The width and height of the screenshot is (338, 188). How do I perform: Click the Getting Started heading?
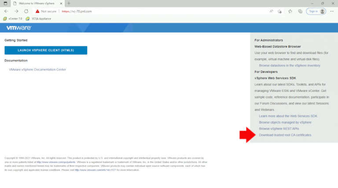16,40
